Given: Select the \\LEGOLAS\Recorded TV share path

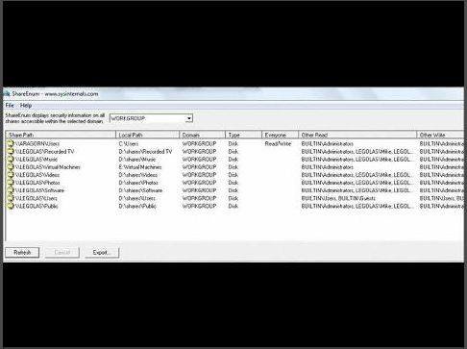Looking at the screenshot, I should click(45, 151).
